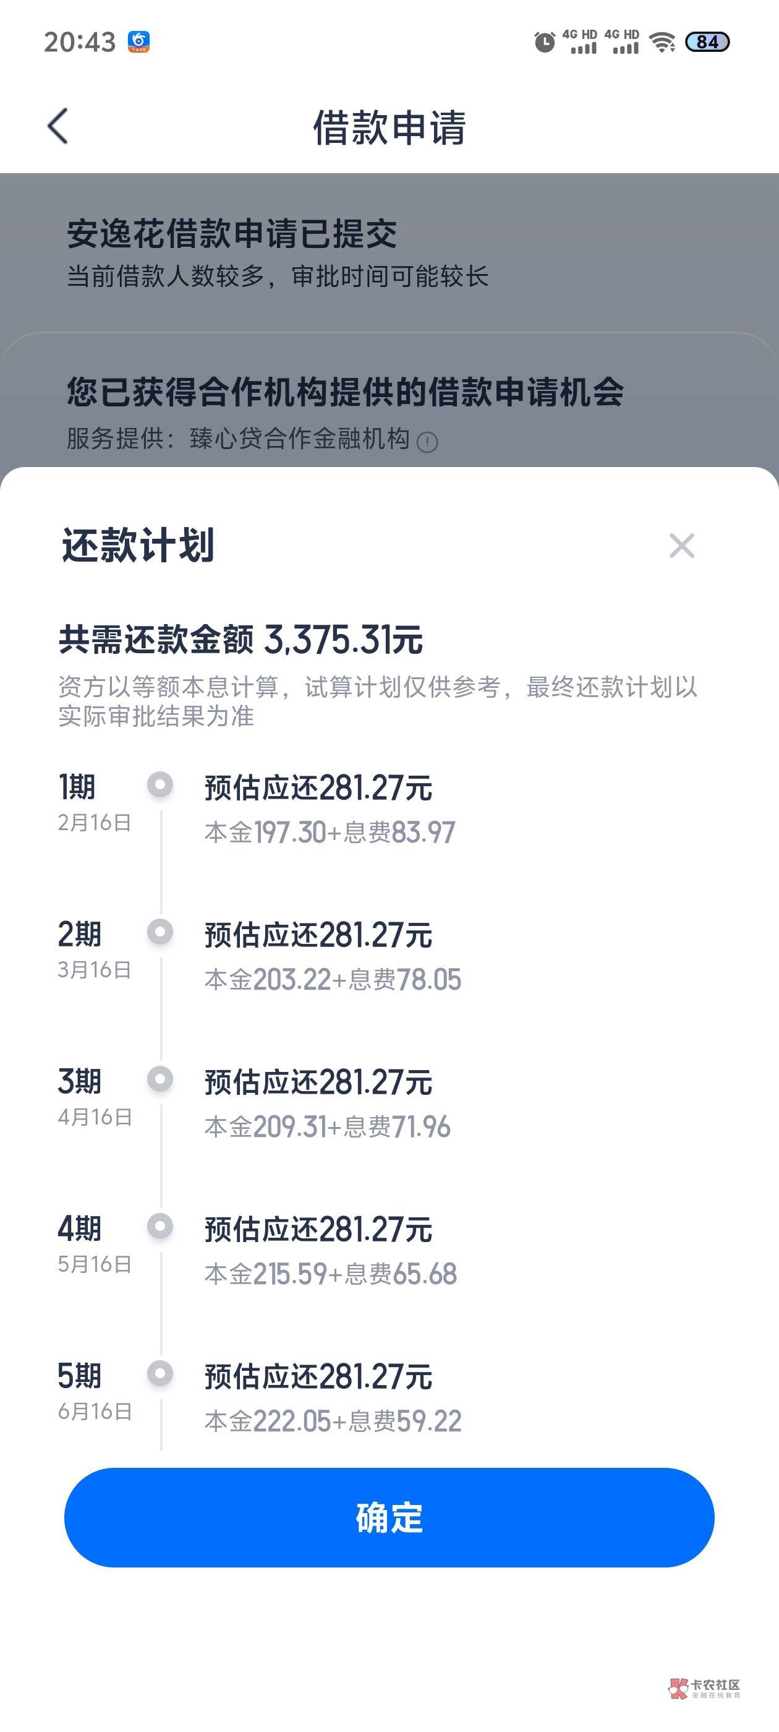
Task: Close the 还款计划 sheet
Action: 681,546
